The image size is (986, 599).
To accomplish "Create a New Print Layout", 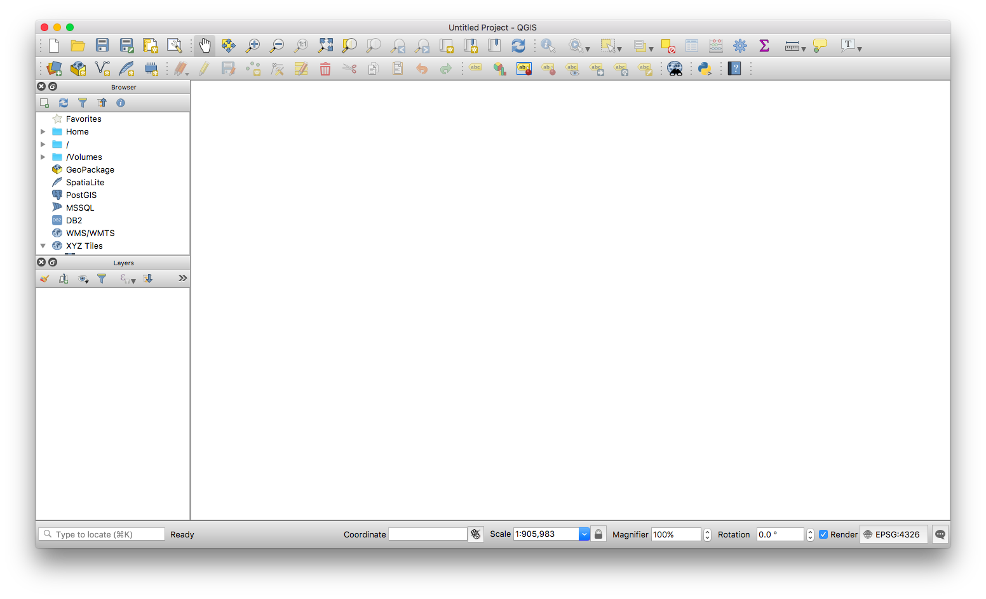I will [151, 45].
